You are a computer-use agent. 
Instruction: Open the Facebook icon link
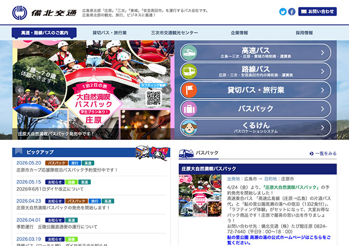pos(292,12)
